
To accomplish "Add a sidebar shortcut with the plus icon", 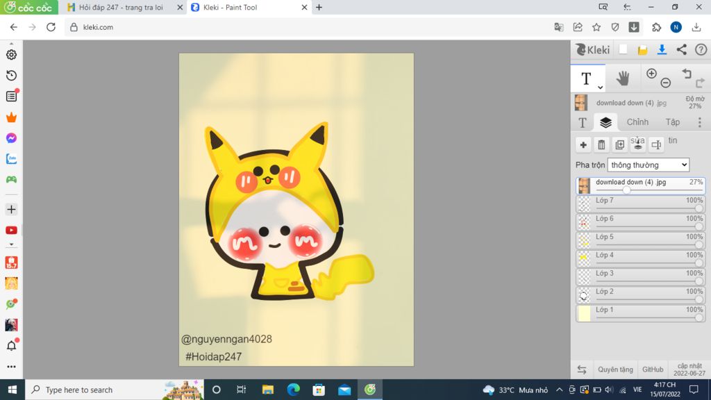I will [x=11, y=210].
